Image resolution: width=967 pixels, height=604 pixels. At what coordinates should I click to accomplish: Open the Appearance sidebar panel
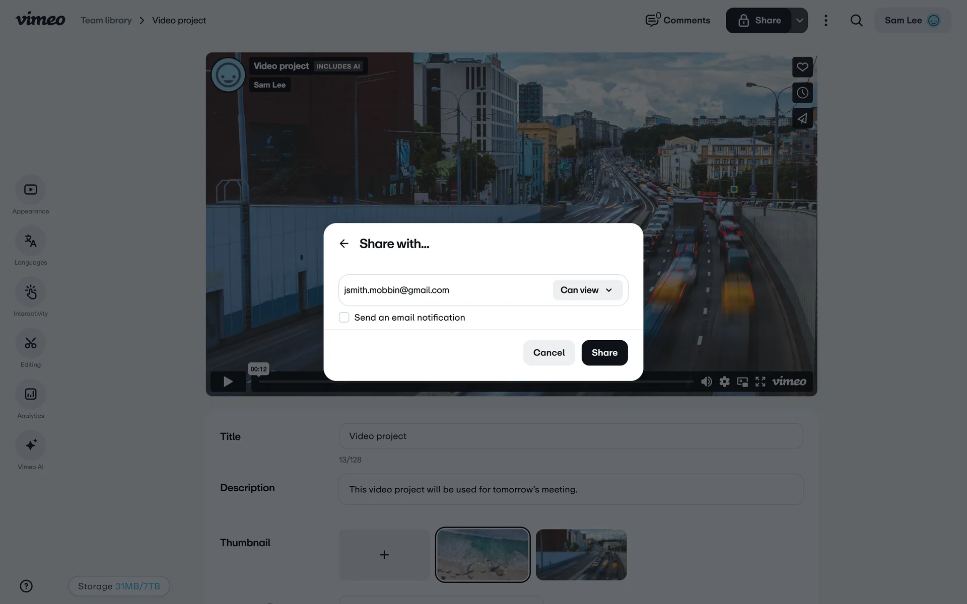coord(31,190)
